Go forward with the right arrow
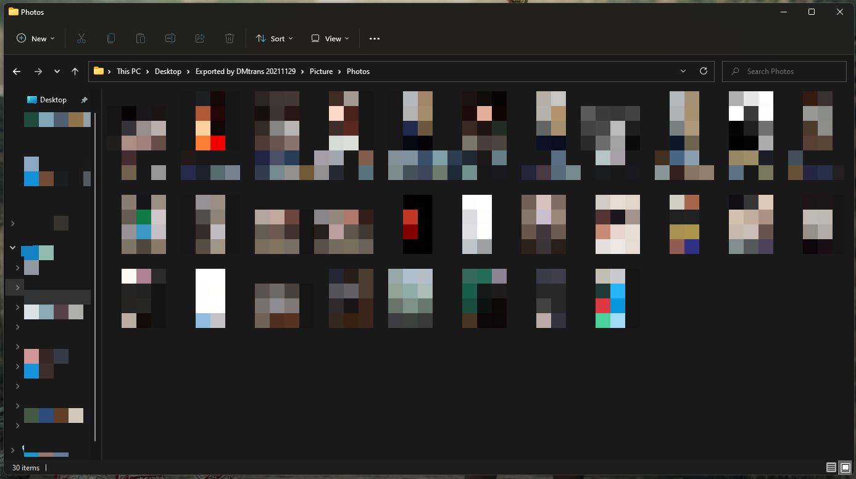The height and width of the screenshot is (479, 856). tap(38, 72)
